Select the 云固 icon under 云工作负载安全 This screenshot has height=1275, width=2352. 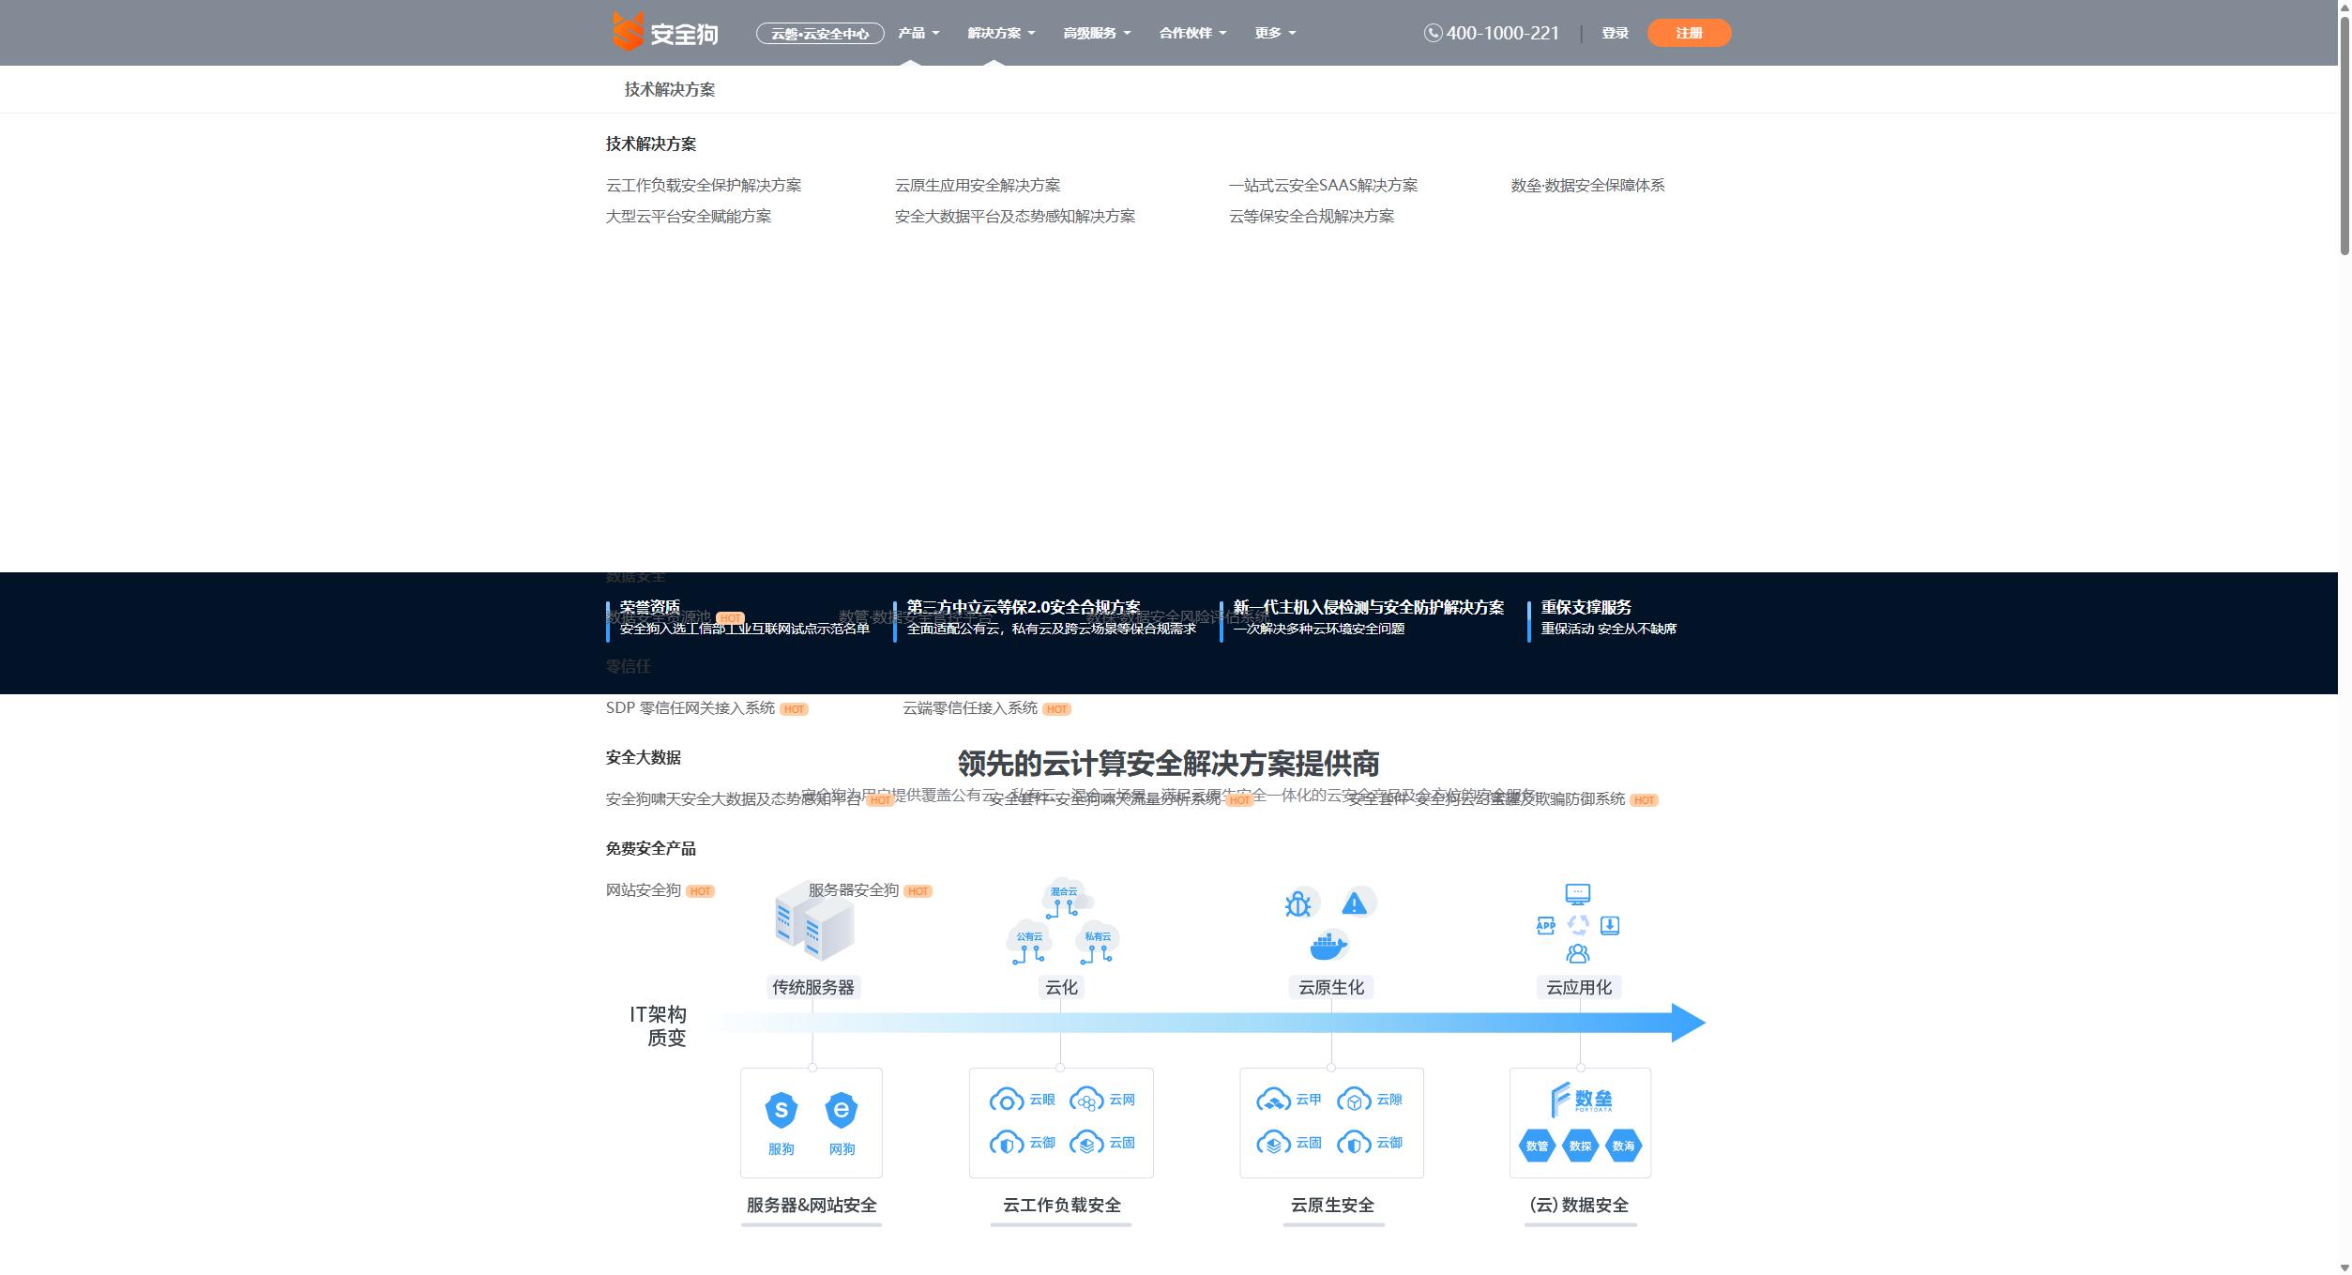[x=1086, y=1143]
